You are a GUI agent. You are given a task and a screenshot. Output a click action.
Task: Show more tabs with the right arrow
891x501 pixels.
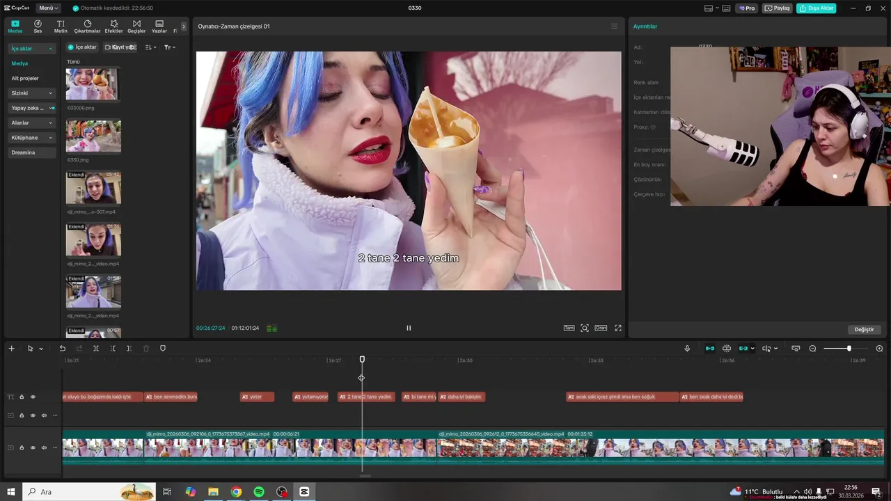184,26
